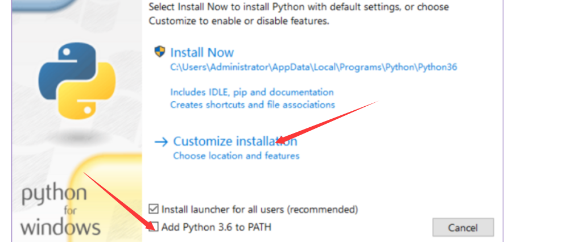Click the red arrow pointing at Customize installation
Viewport: 574px width, 242px height.
pyautogui.click(x=330, y=120)
